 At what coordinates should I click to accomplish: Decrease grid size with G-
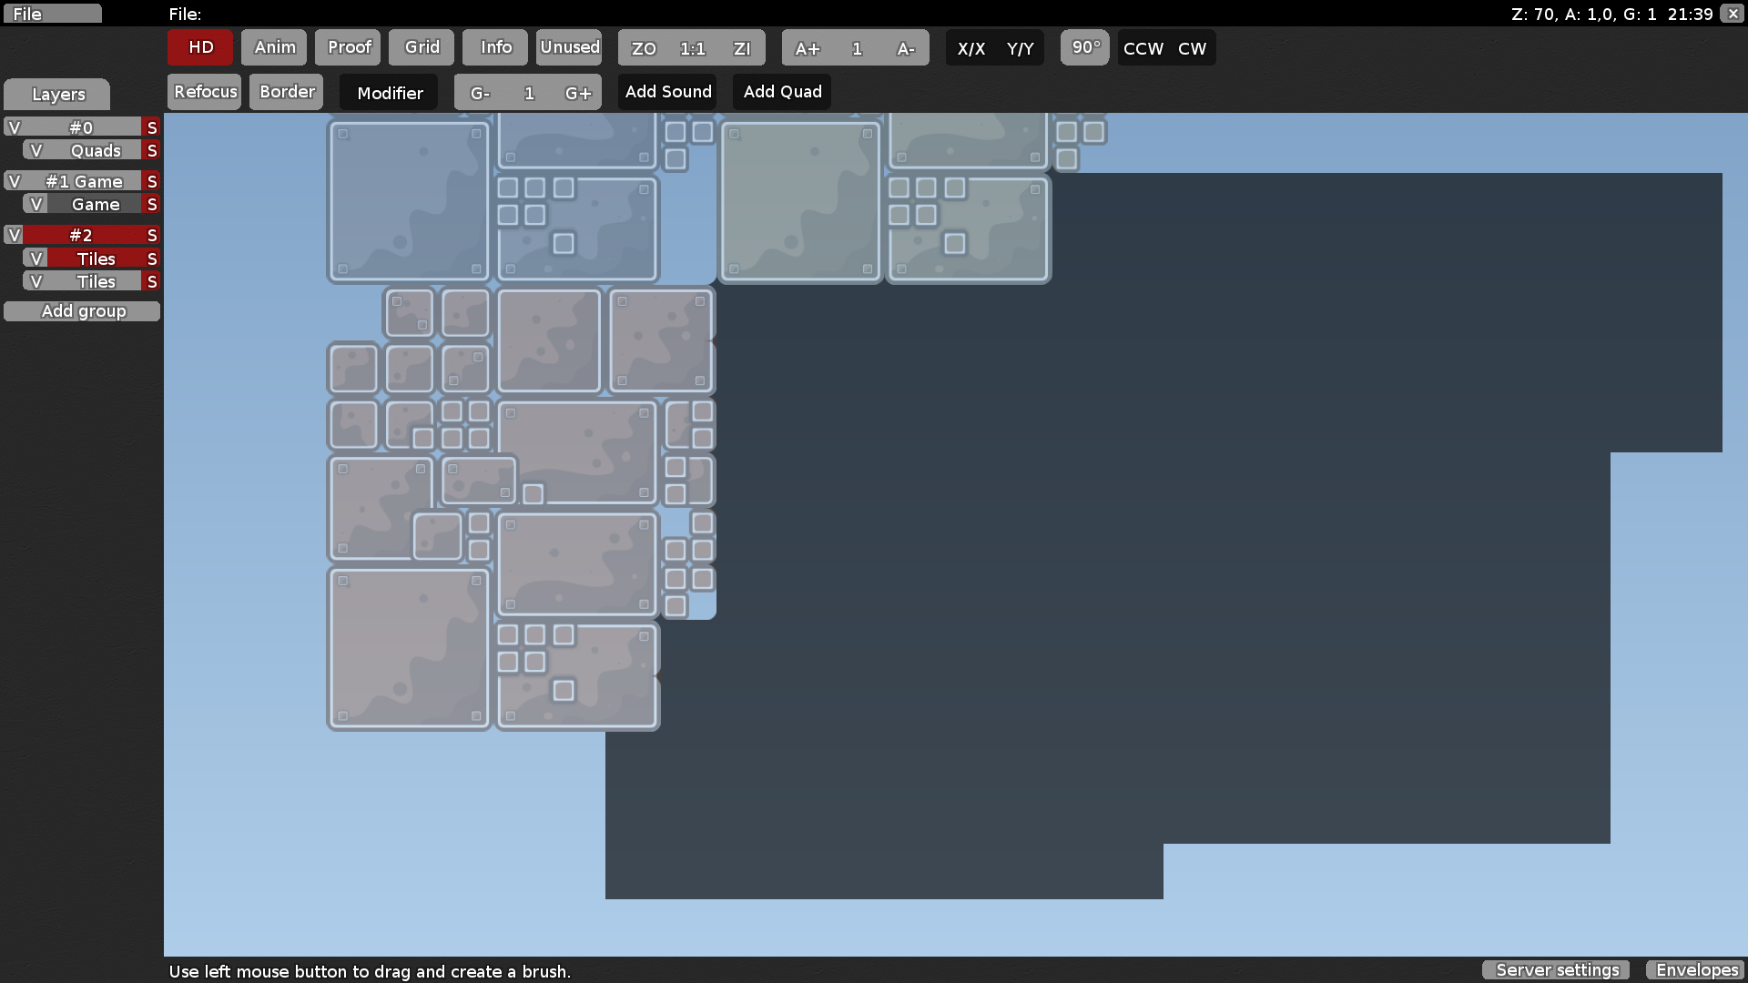click(480, 92)
